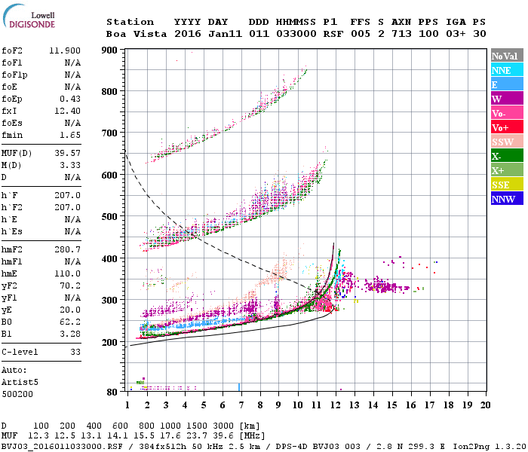This screenshot has height=452, width=528.
Task: Click the Ion2Png 1.3.20 footer text
Action: [x=490, y=447]
